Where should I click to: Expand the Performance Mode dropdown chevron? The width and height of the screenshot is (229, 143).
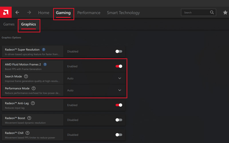click(x=120, y=90)
